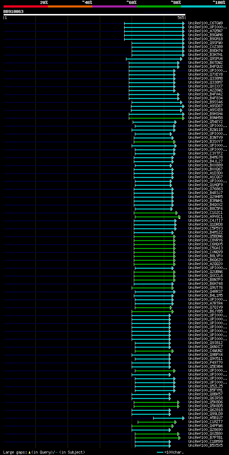The image size is (229, 455).
Task: Click the green ~80% identity legend segment
Action: [x=159, y=6]
